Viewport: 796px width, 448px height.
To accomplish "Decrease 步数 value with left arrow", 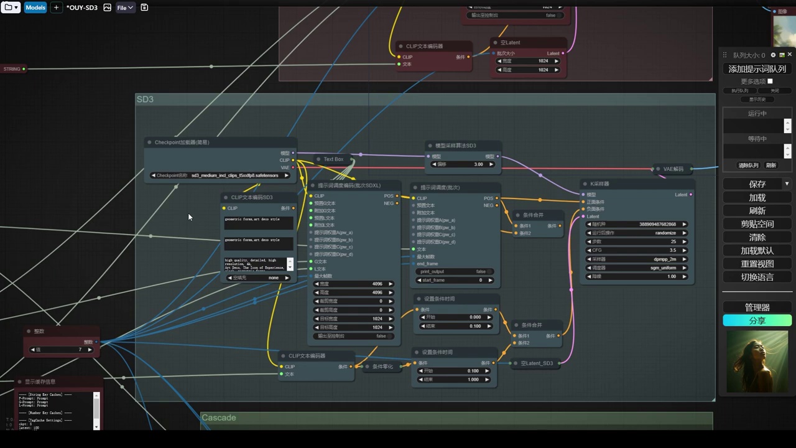I will click(590, 241).
